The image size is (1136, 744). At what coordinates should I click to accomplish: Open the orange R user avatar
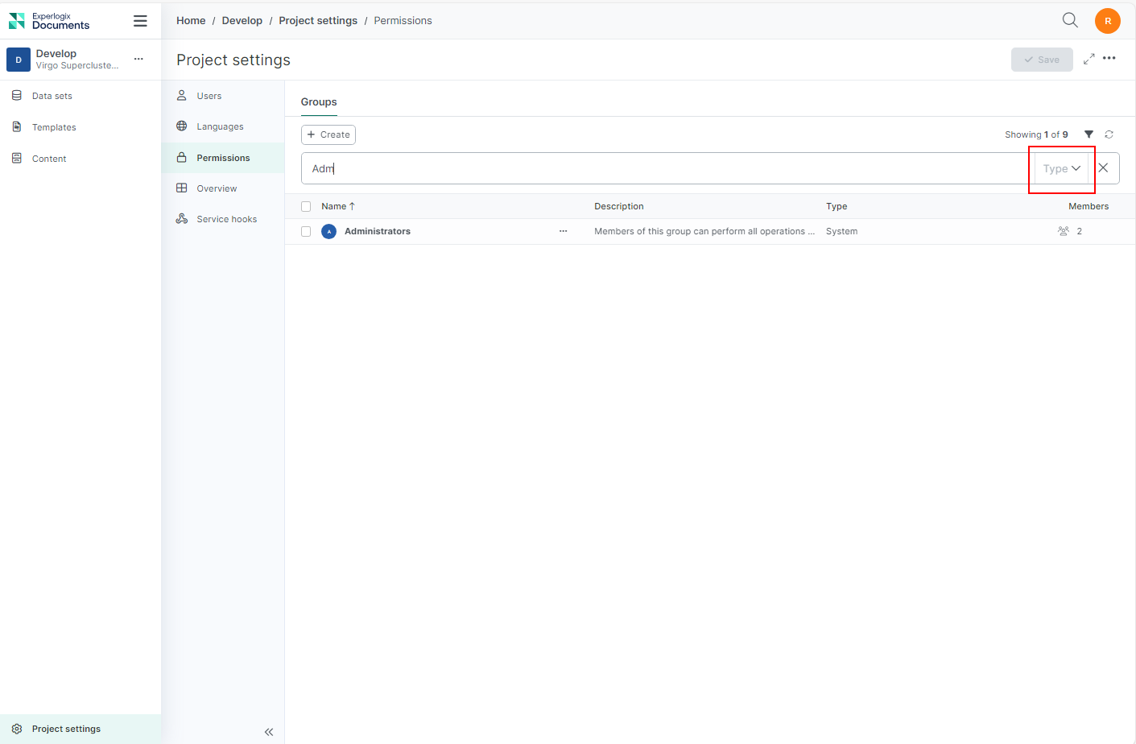tap(1108, 21)
